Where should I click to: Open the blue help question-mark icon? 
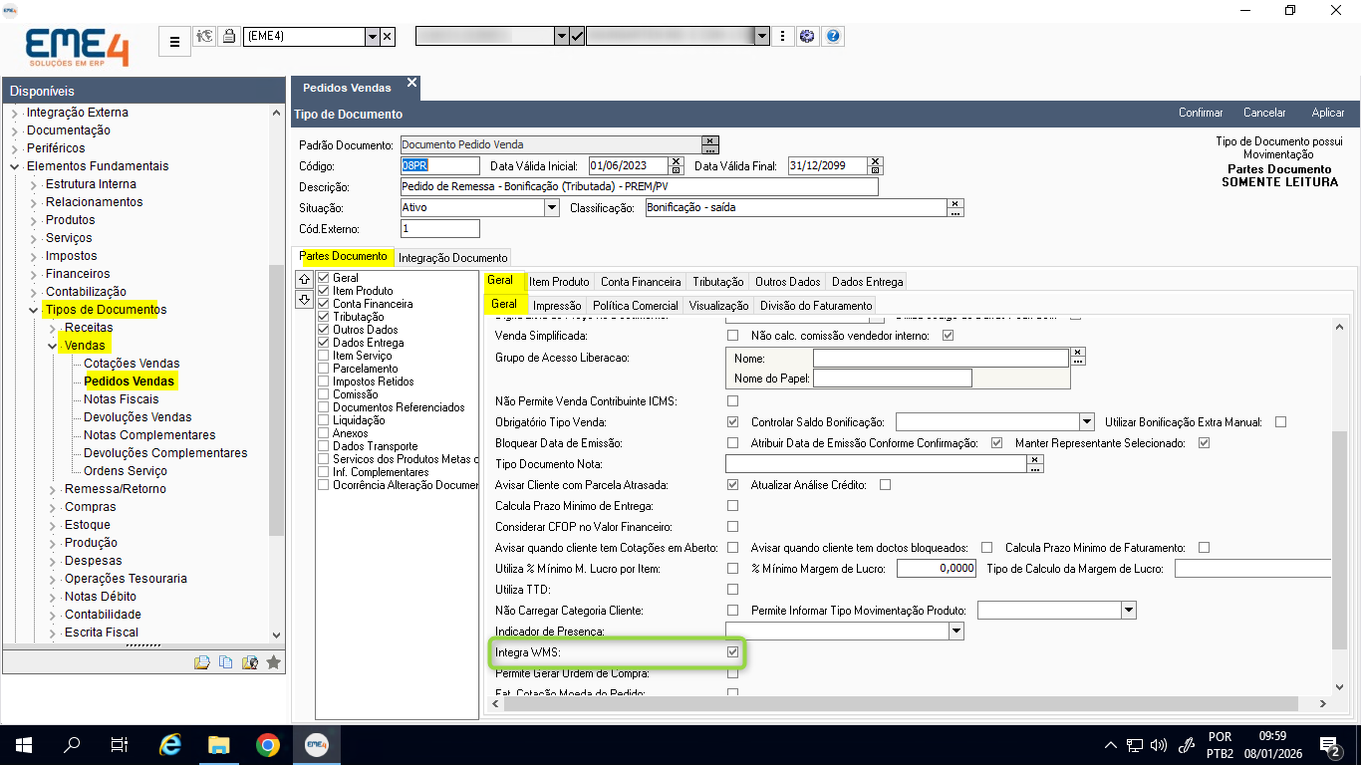(834, 37)
